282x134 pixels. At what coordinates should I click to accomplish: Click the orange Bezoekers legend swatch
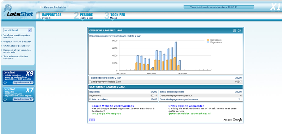[208, 40]
